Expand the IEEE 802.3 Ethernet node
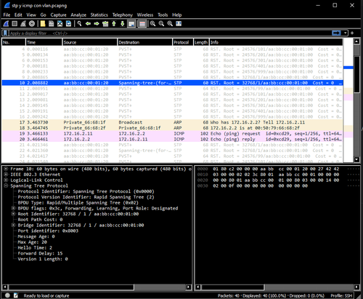This screenshot has height=299, width=363. coord(6,175)
